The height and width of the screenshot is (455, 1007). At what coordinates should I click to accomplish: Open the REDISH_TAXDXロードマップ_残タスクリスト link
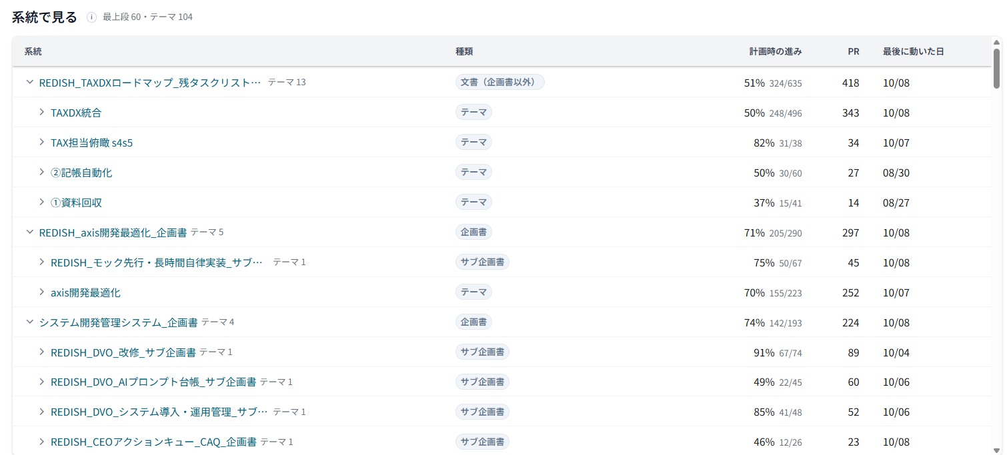point(150,83)
